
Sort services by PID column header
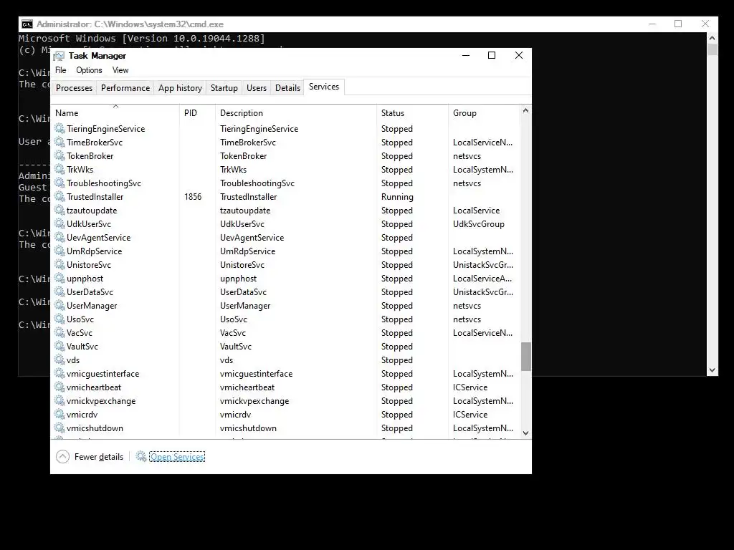click(x=197, y=112)
